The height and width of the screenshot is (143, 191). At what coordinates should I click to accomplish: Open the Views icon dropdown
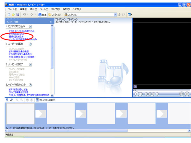pos(130,15)
